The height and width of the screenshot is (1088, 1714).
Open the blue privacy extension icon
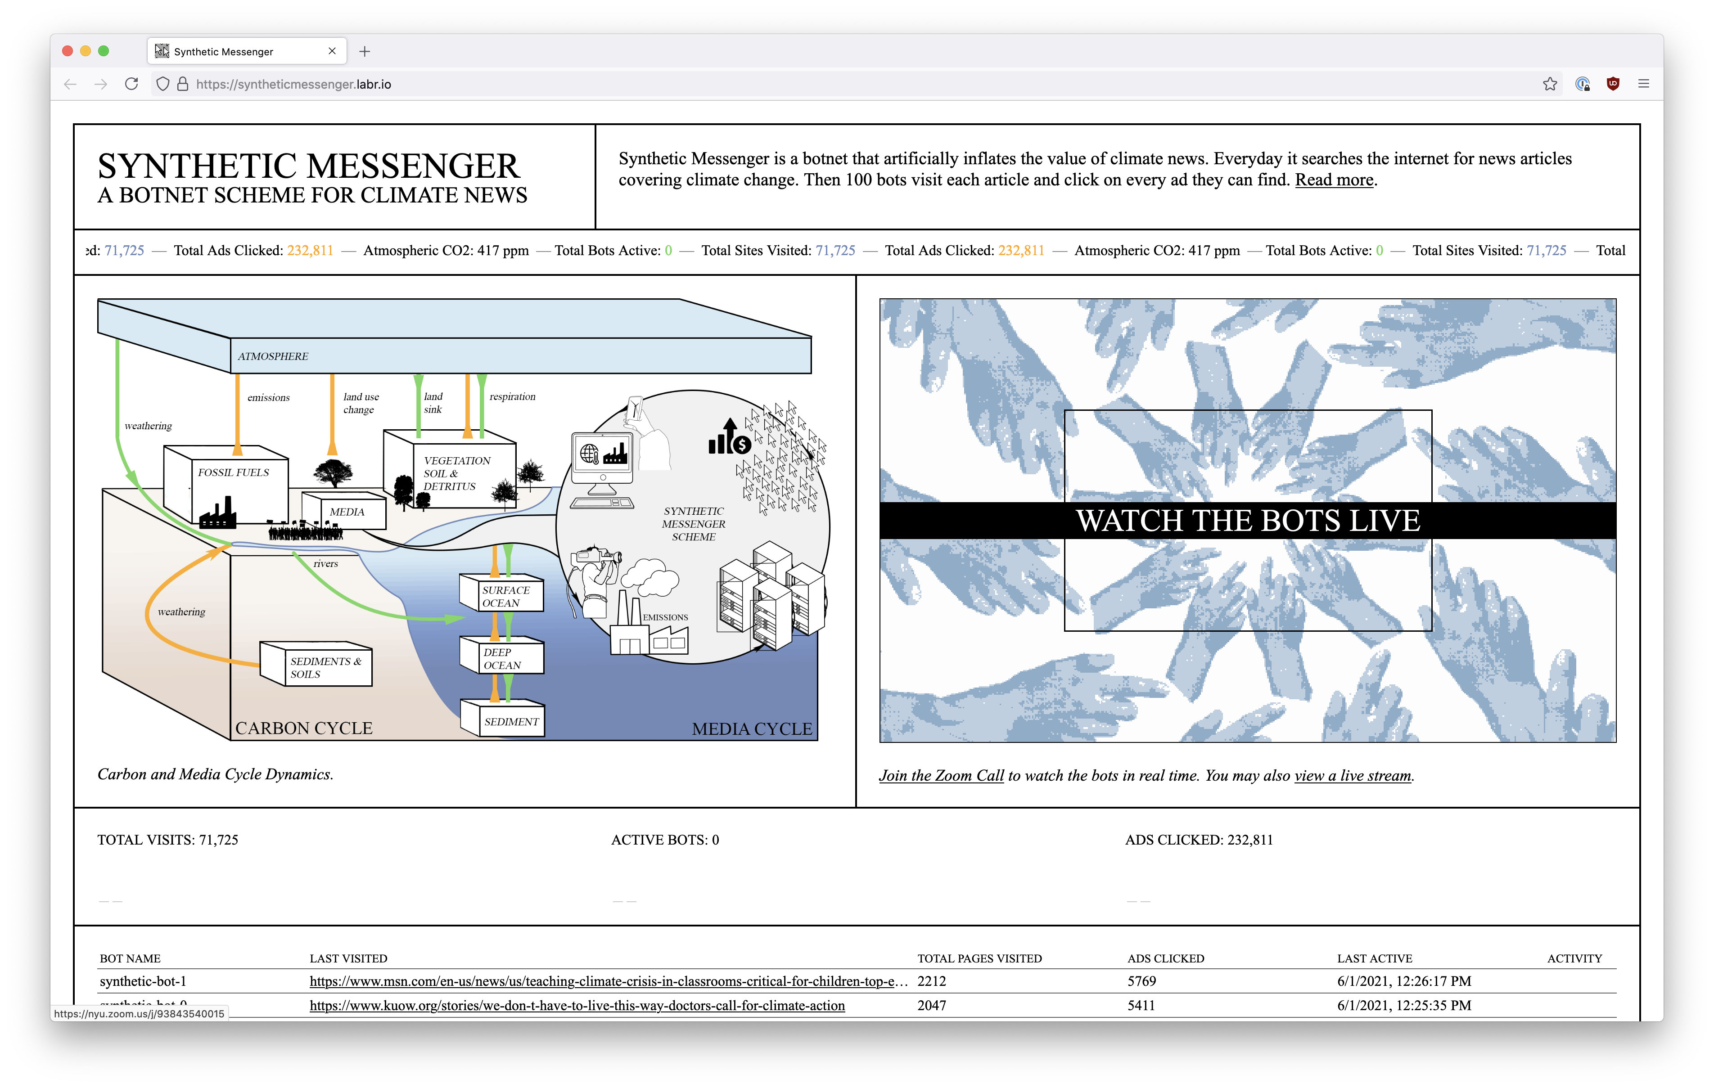click(x=1582, y=84)
